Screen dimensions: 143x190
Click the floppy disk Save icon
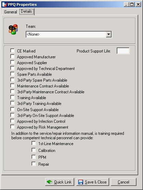(x=81, y=182)
